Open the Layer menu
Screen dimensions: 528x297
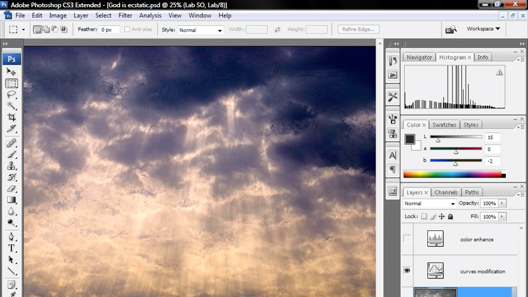[x=81, y=16]
